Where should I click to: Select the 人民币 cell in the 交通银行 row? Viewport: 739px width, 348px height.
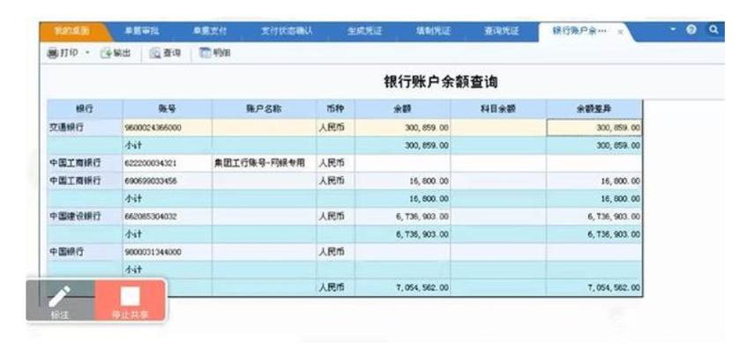pyautogui.click(x=336, y=128)
